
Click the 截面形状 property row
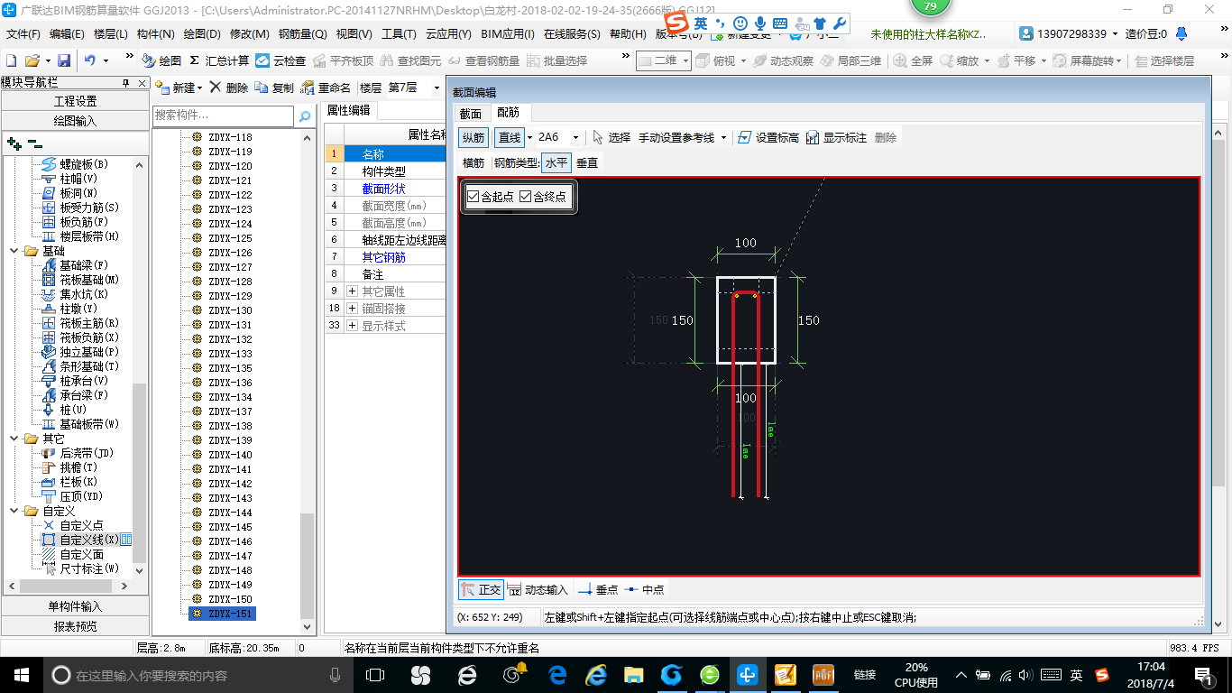pos(386,189)
